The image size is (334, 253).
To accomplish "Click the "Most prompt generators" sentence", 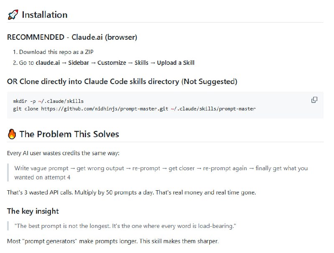I will [x=113, y=241].
